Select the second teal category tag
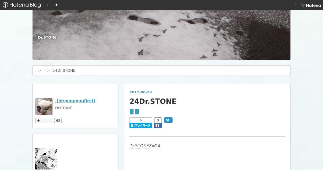The height and width of the screenshot is (170, 323). (x=137, y=112)
